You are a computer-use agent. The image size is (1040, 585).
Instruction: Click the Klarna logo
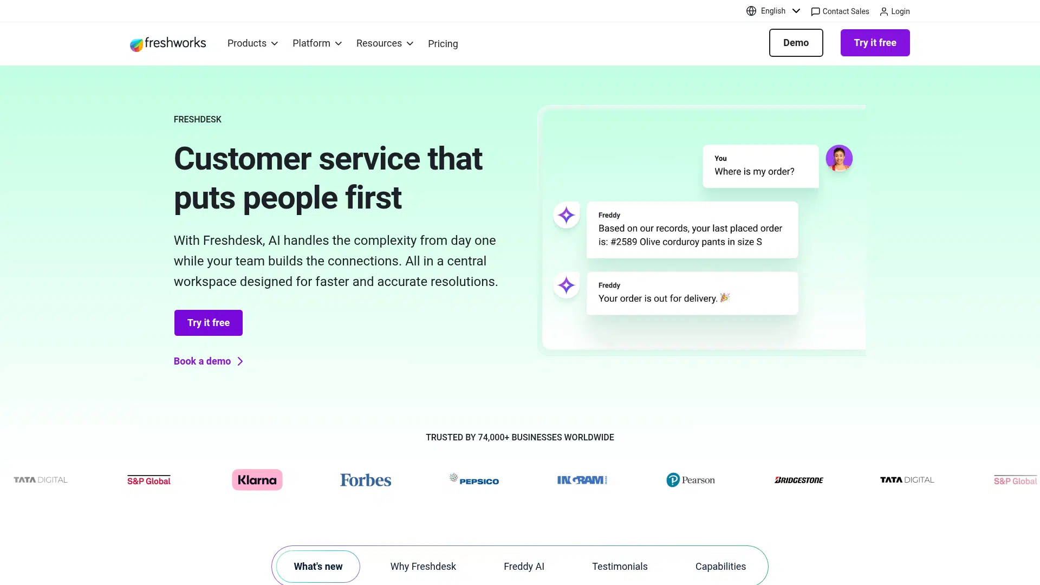pos(257,480)
